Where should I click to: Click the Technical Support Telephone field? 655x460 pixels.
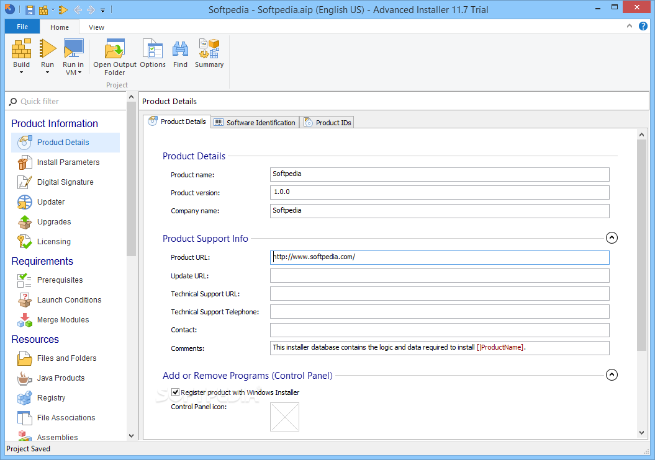(440, 311)
